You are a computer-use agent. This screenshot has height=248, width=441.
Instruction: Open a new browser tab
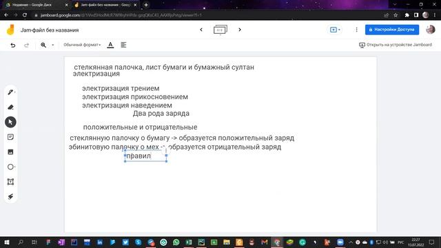(146, 5)
